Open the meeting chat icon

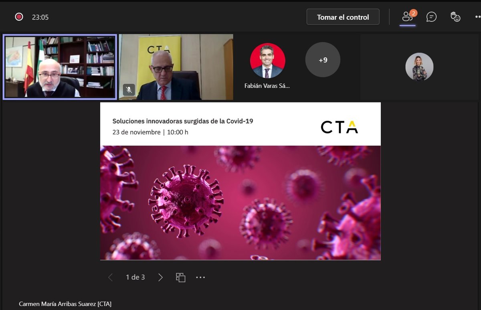point(431,17)
